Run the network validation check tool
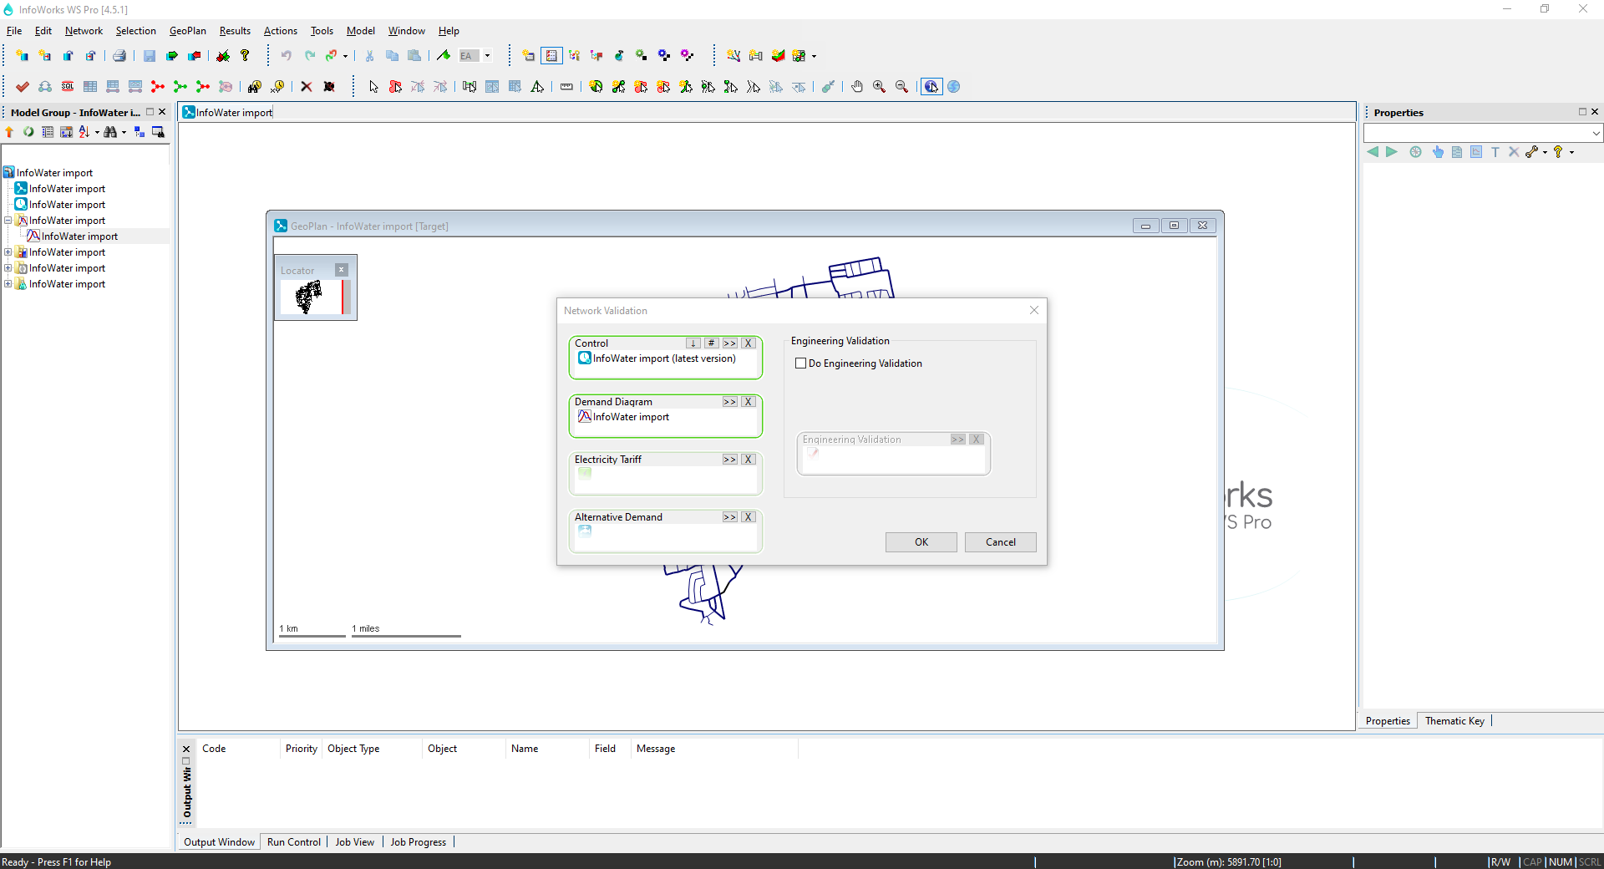The image size is (1604, 869). pyautogui.click(x=23, y=86)
